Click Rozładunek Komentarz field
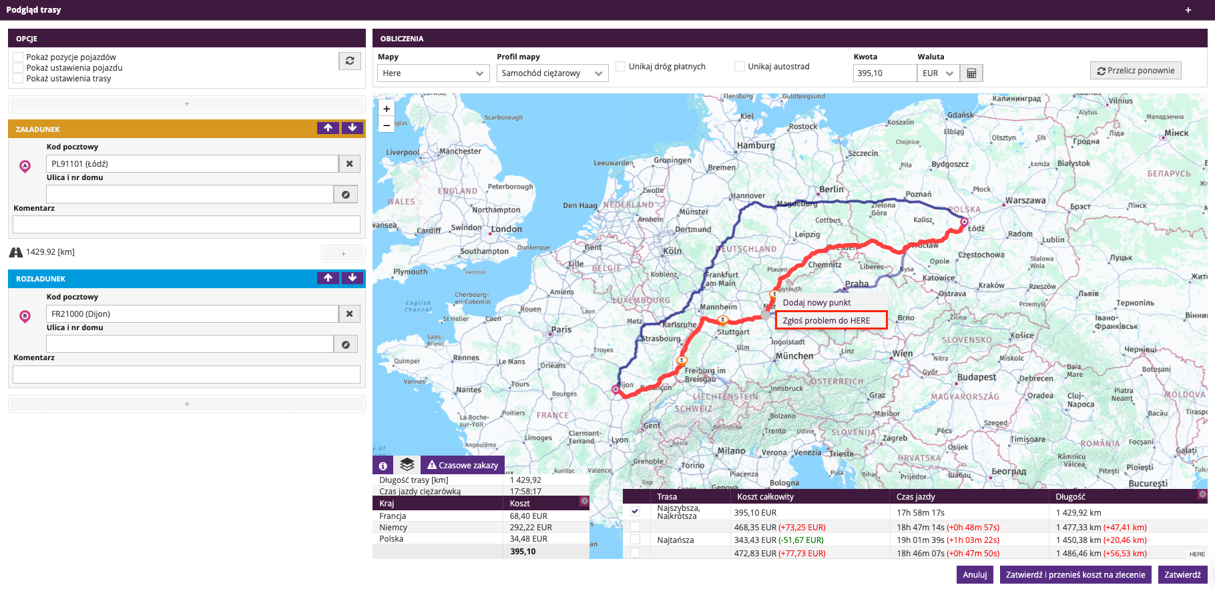 click(186, 374)
